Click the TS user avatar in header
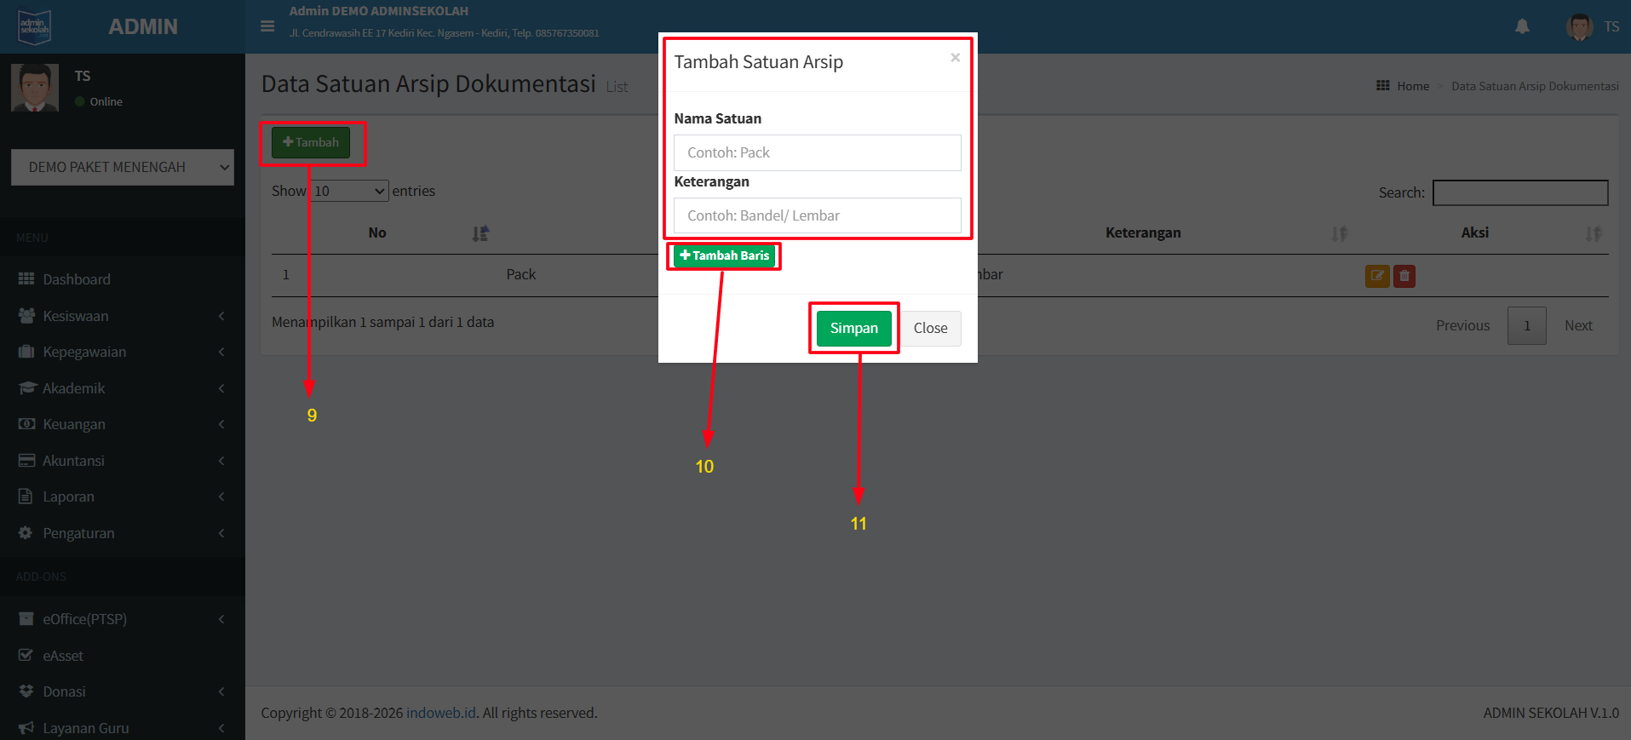The width and height of the screenshot is (1631, 740). (1579, 26)
